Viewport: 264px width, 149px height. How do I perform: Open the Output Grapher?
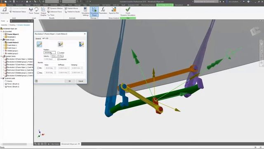coord(43,12)
